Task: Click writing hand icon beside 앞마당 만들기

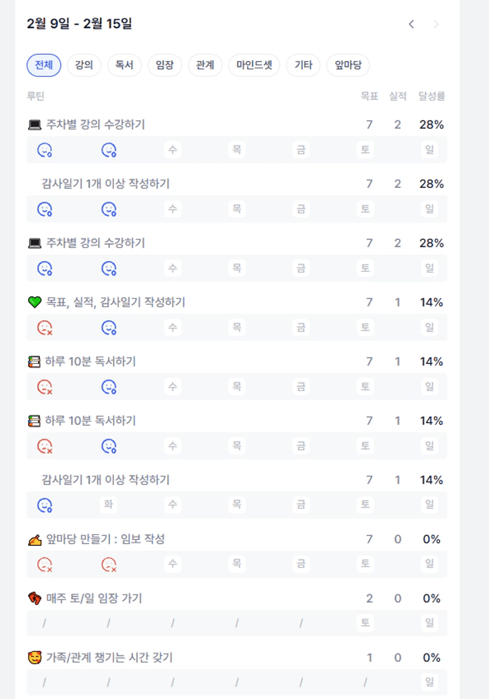Action: [35, 539]
